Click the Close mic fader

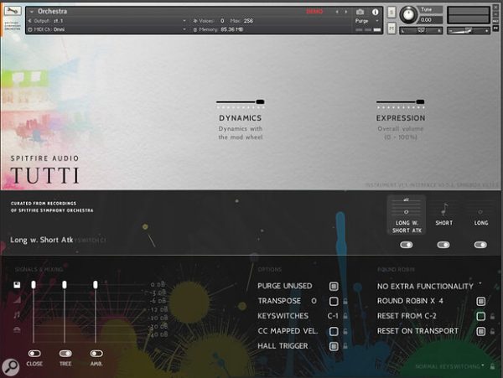tap(34, 285)
